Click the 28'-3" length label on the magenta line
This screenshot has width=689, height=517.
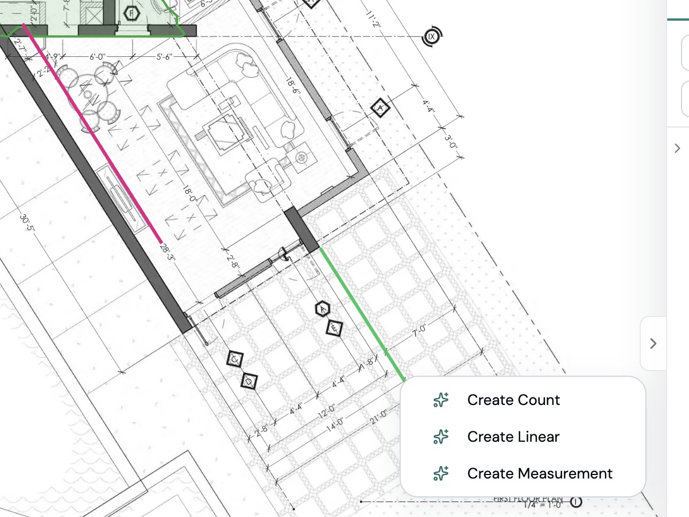(168, 252)
